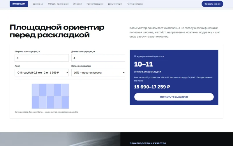Open Частые вопросы link

pyautogui.click(x=135, y=4)
